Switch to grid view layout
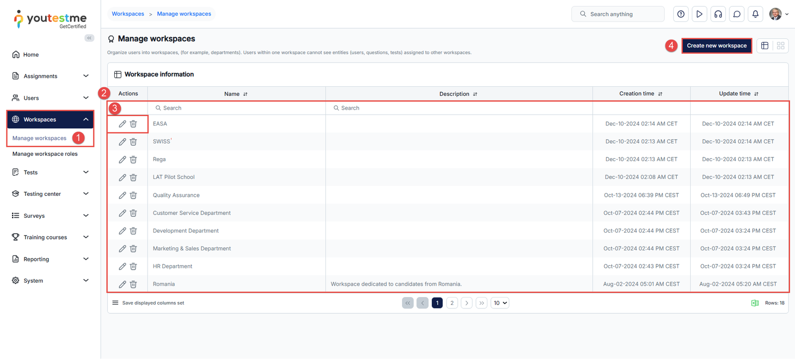 (x=781, y=46)
